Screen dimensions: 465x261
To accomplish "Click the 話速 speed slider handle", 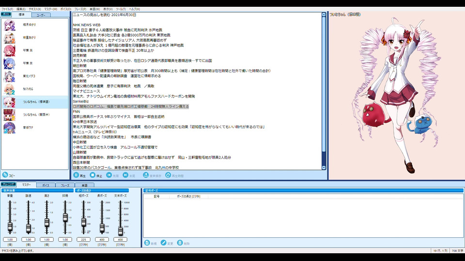I will pos(28,228).
